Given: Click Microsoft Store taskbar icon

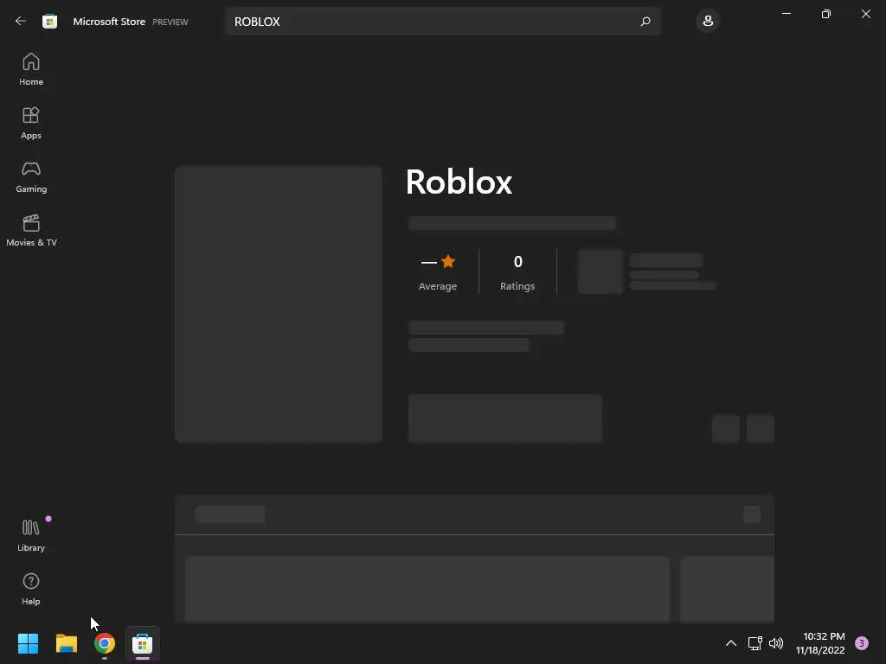Looking at the screenshot, I should point(143,643).
